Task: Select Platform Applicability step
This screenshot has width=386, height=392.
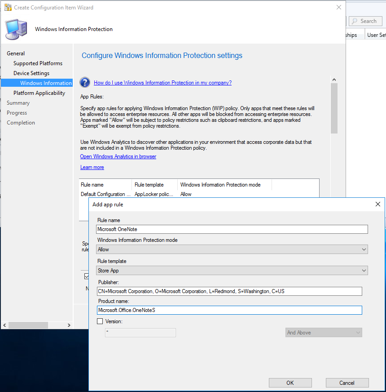Action: click(x=39, y=93)
